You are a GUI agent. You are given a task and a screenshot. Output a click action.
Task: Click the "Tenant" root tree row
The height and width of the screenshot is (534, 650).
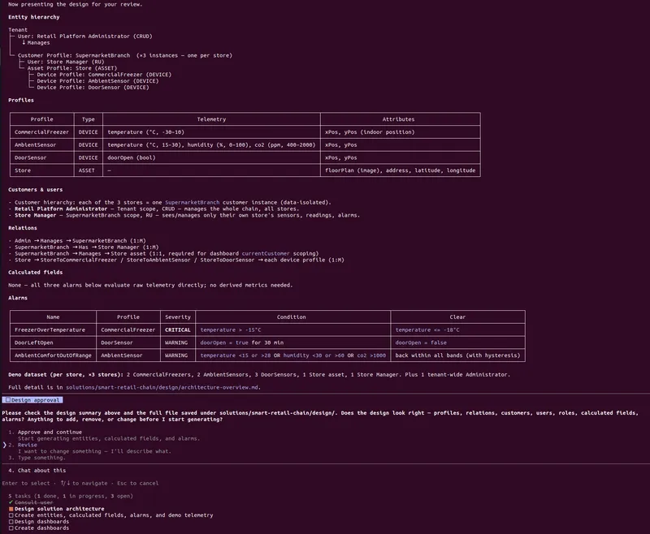pos(18,30)
